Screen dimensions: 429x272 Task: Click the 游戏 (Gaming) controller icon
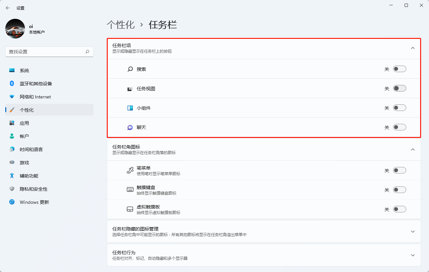tap(11, 162)
